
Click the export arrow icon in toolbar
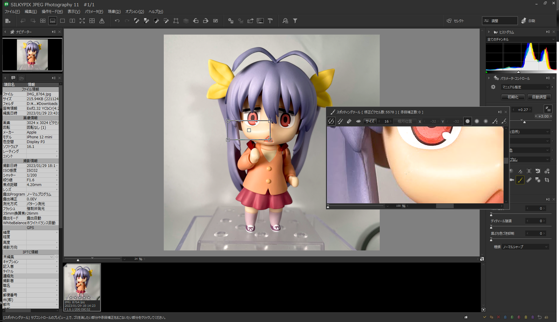click(x=250, y=21)
